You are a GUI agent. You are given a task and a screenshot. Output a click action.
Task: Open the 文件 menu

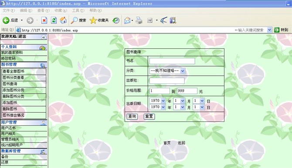click(x=9, y=10)
